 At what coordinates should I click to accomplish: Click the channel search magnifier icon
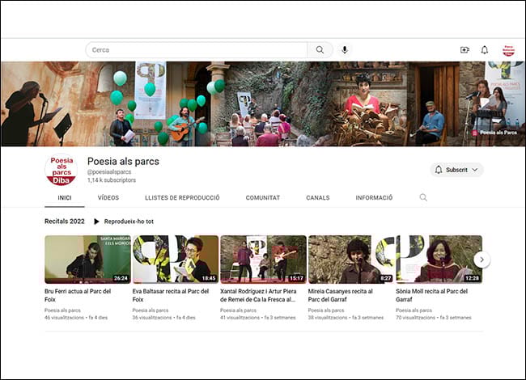pyautogui.click(x=423, y=197)
